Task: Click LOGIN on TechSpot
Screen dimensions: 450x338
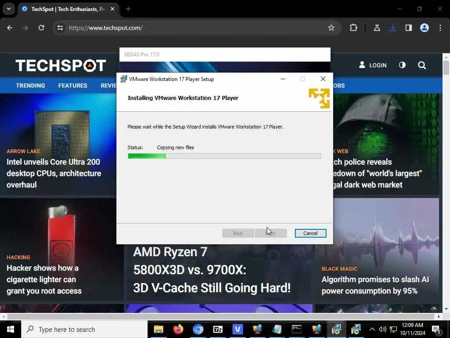Action: pos(373,65)
